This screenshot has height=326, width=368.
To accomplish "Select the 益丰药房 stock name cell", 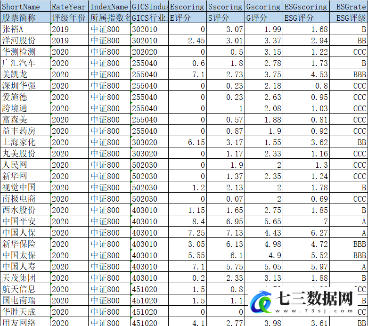I will tap(25, 130).
